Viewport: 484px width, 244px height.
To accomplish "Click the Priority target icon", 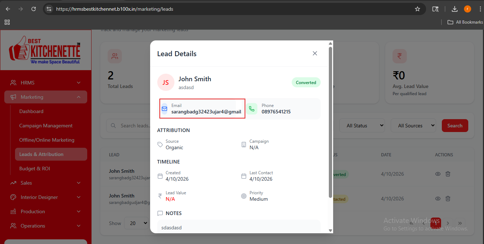I will (x=244, y=196).
